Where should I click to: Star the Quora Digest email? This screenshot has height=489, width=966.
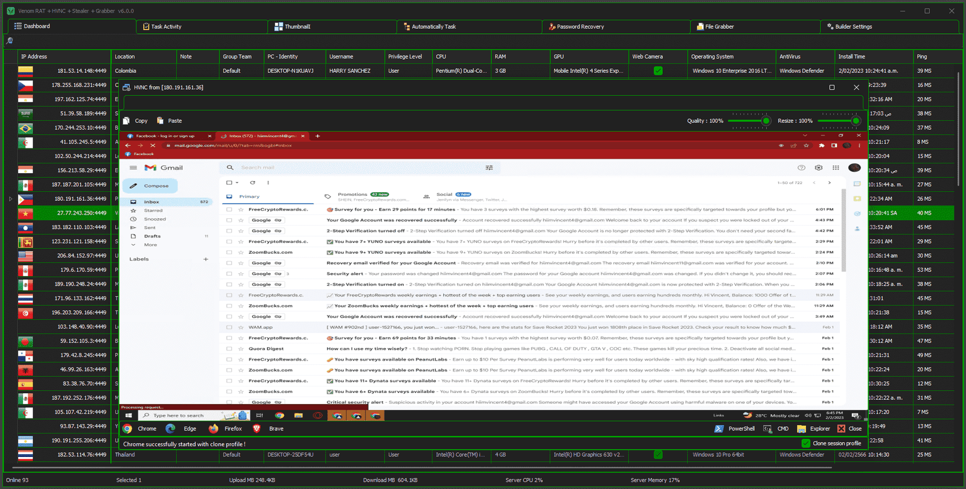[x=240, y=349]
